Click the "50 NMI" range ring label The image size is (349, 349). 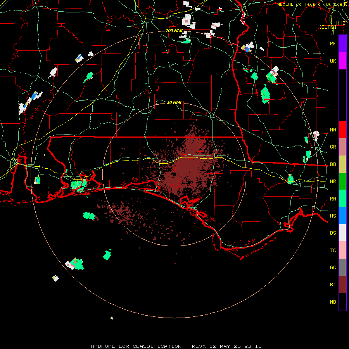[174, 102]
